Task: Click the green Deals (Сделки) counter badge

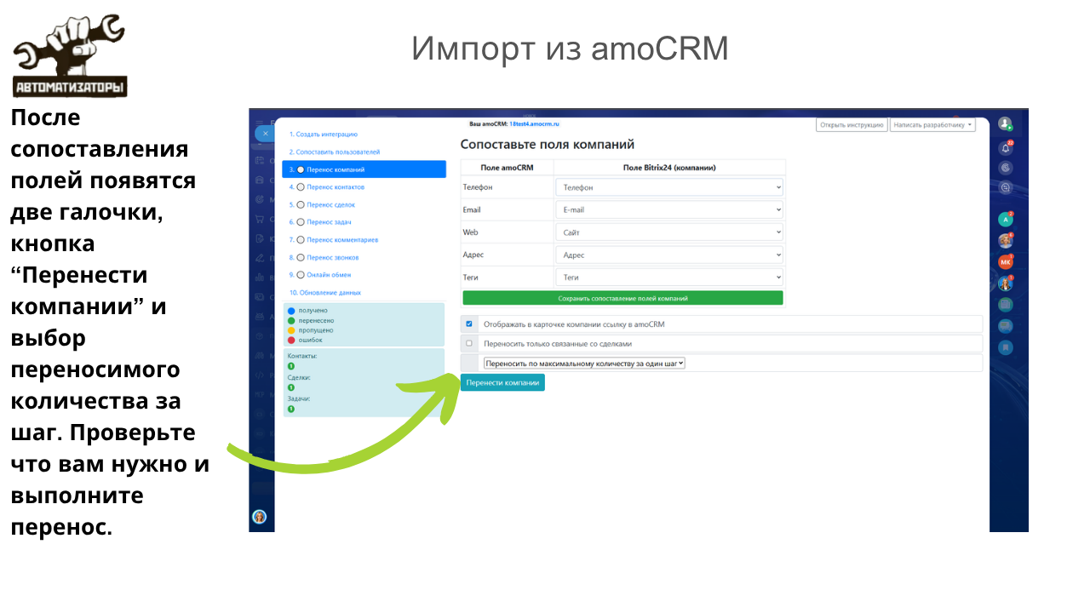Action: pyautogui.click(x=291, y=387)
